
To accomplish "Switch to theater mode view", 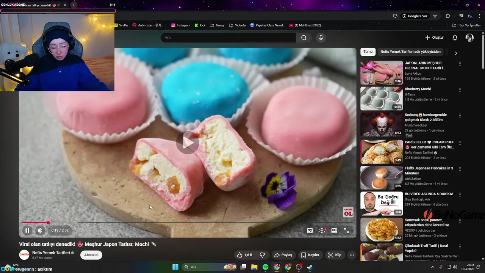I will pos(334,231).
